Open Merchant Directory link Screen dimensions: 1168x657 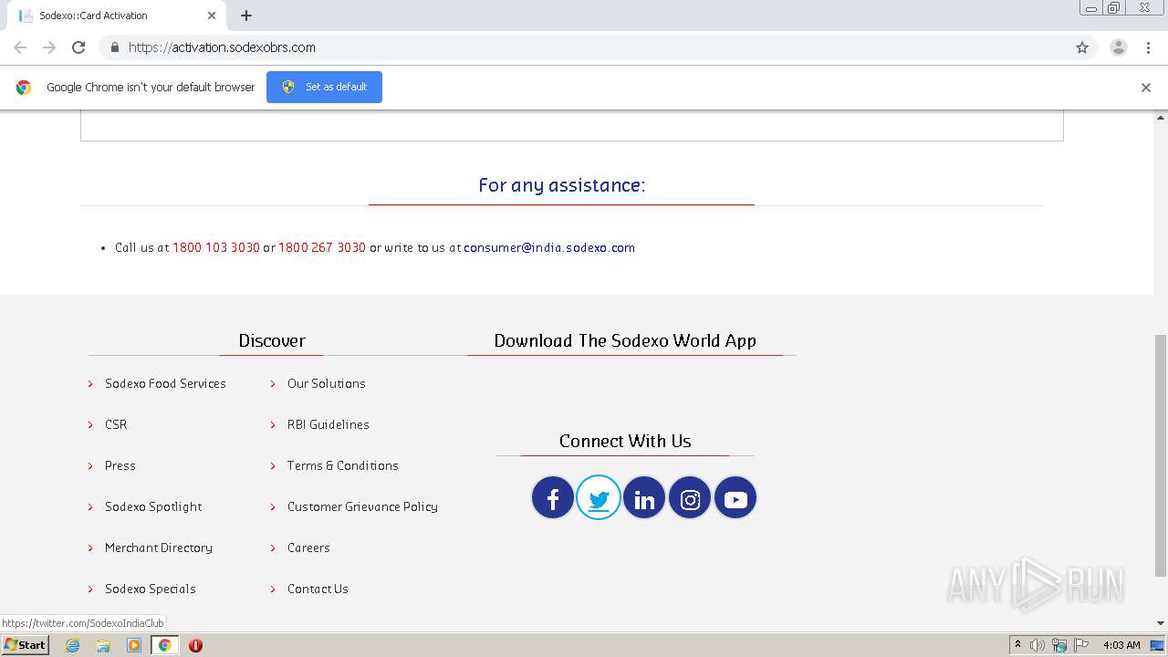pos(159,548)
